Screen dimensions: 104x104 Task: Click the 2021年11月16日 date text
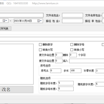click(x=23, y=21)
